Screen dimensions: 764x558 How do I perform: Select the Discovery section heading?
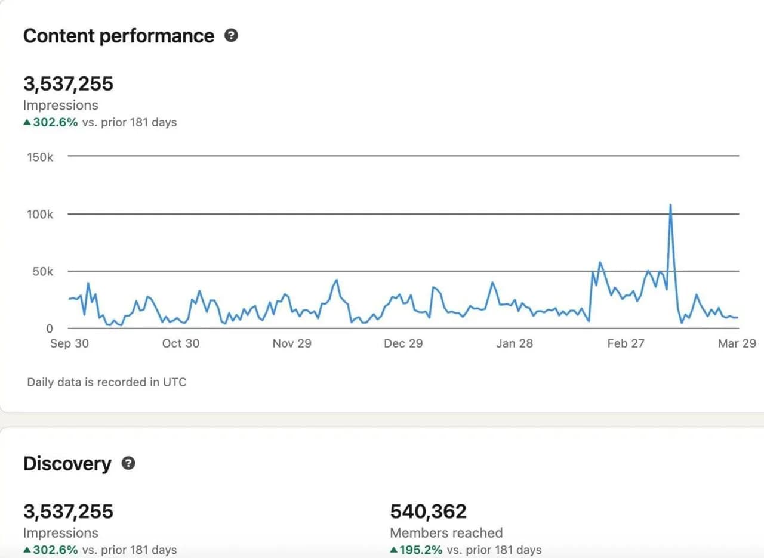click(67, 464)
